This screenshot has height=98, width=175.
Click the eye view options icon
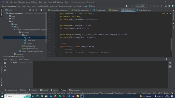5,70
